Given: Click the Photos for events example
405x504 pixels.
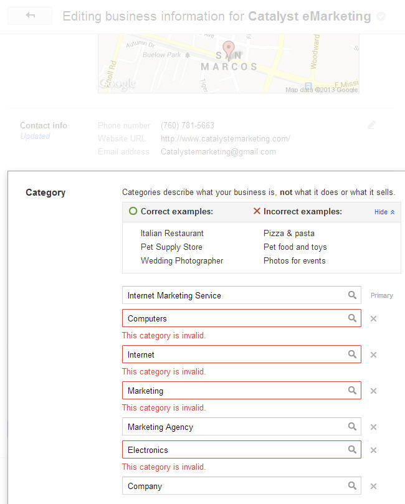Looking at the screenshot, I should pyautogui.click(x=295, y=261).
